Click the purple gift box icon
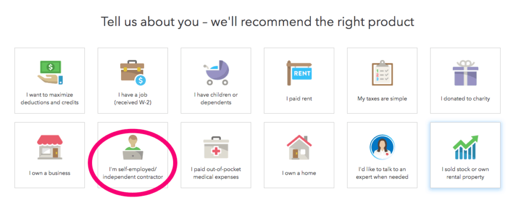Viewport: 521px width, 203px height. tap(465, 72)
